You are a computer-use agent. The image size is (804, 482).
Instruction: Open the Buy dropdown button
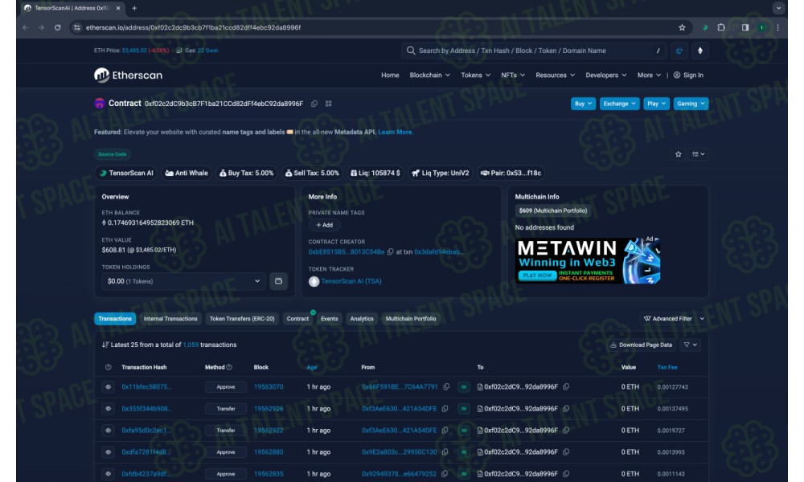click(583, 104)
